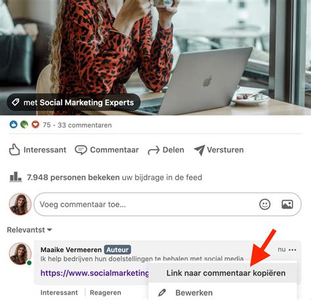The height and width of the screenshot is (300, 311).
Task: Click Interessant under Maaike's comment
Action: [x=59, y=293]
